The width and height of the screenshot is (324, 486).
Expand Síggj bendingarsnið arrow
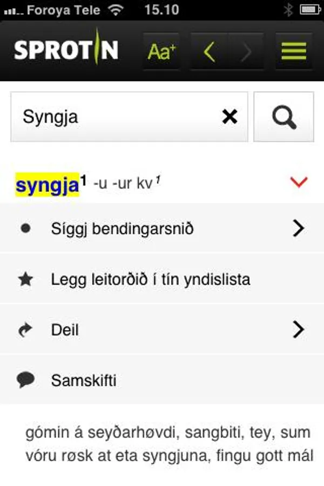pos(298,229)
